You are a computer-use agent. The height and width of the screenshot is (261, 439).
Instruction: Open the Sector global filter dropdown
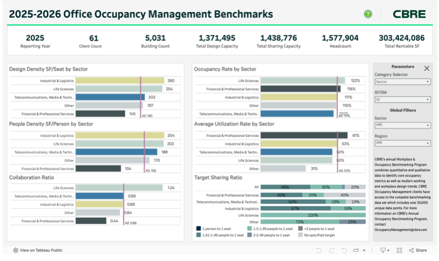(402, 125)
